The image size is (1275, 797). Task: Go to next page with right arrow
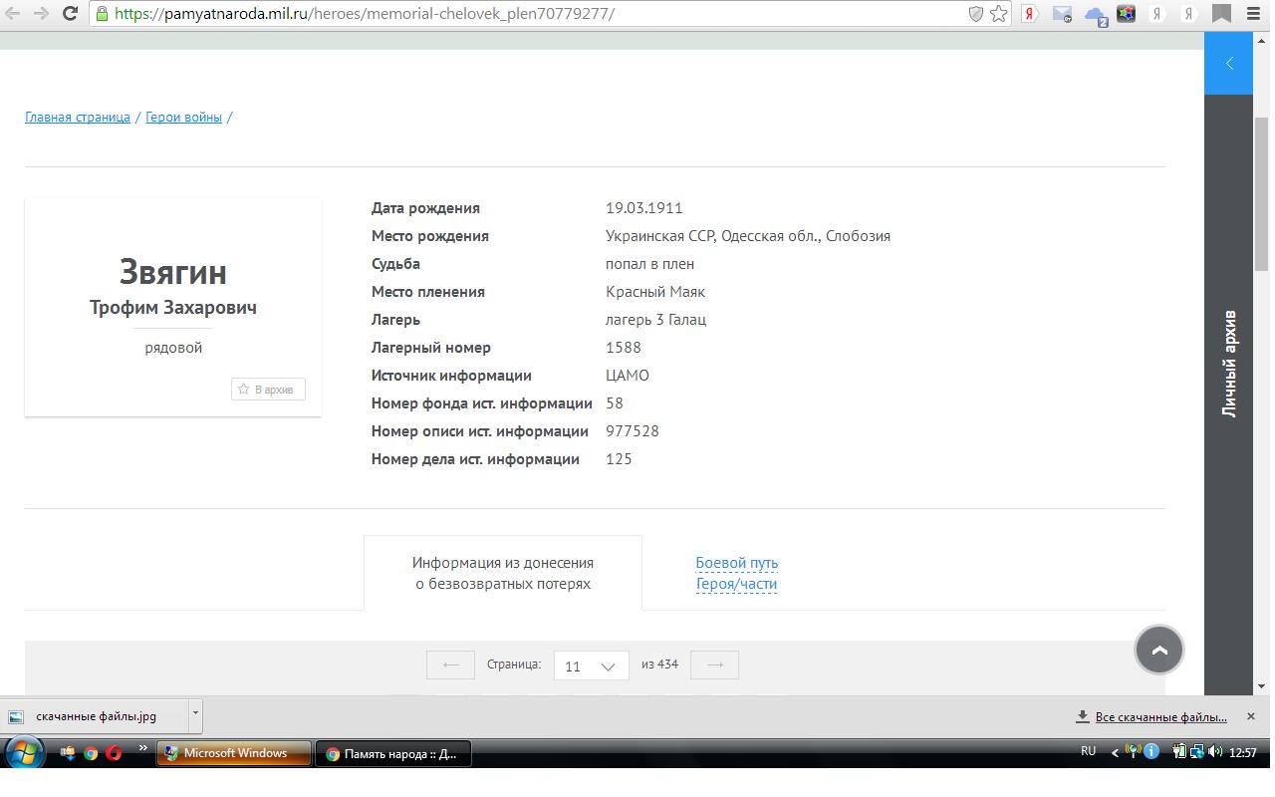coord(714,665)
